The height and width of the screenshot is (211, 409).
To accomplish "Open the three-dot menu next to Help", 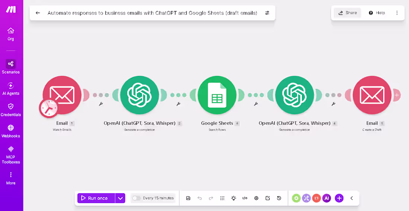I will coord(397,13).
